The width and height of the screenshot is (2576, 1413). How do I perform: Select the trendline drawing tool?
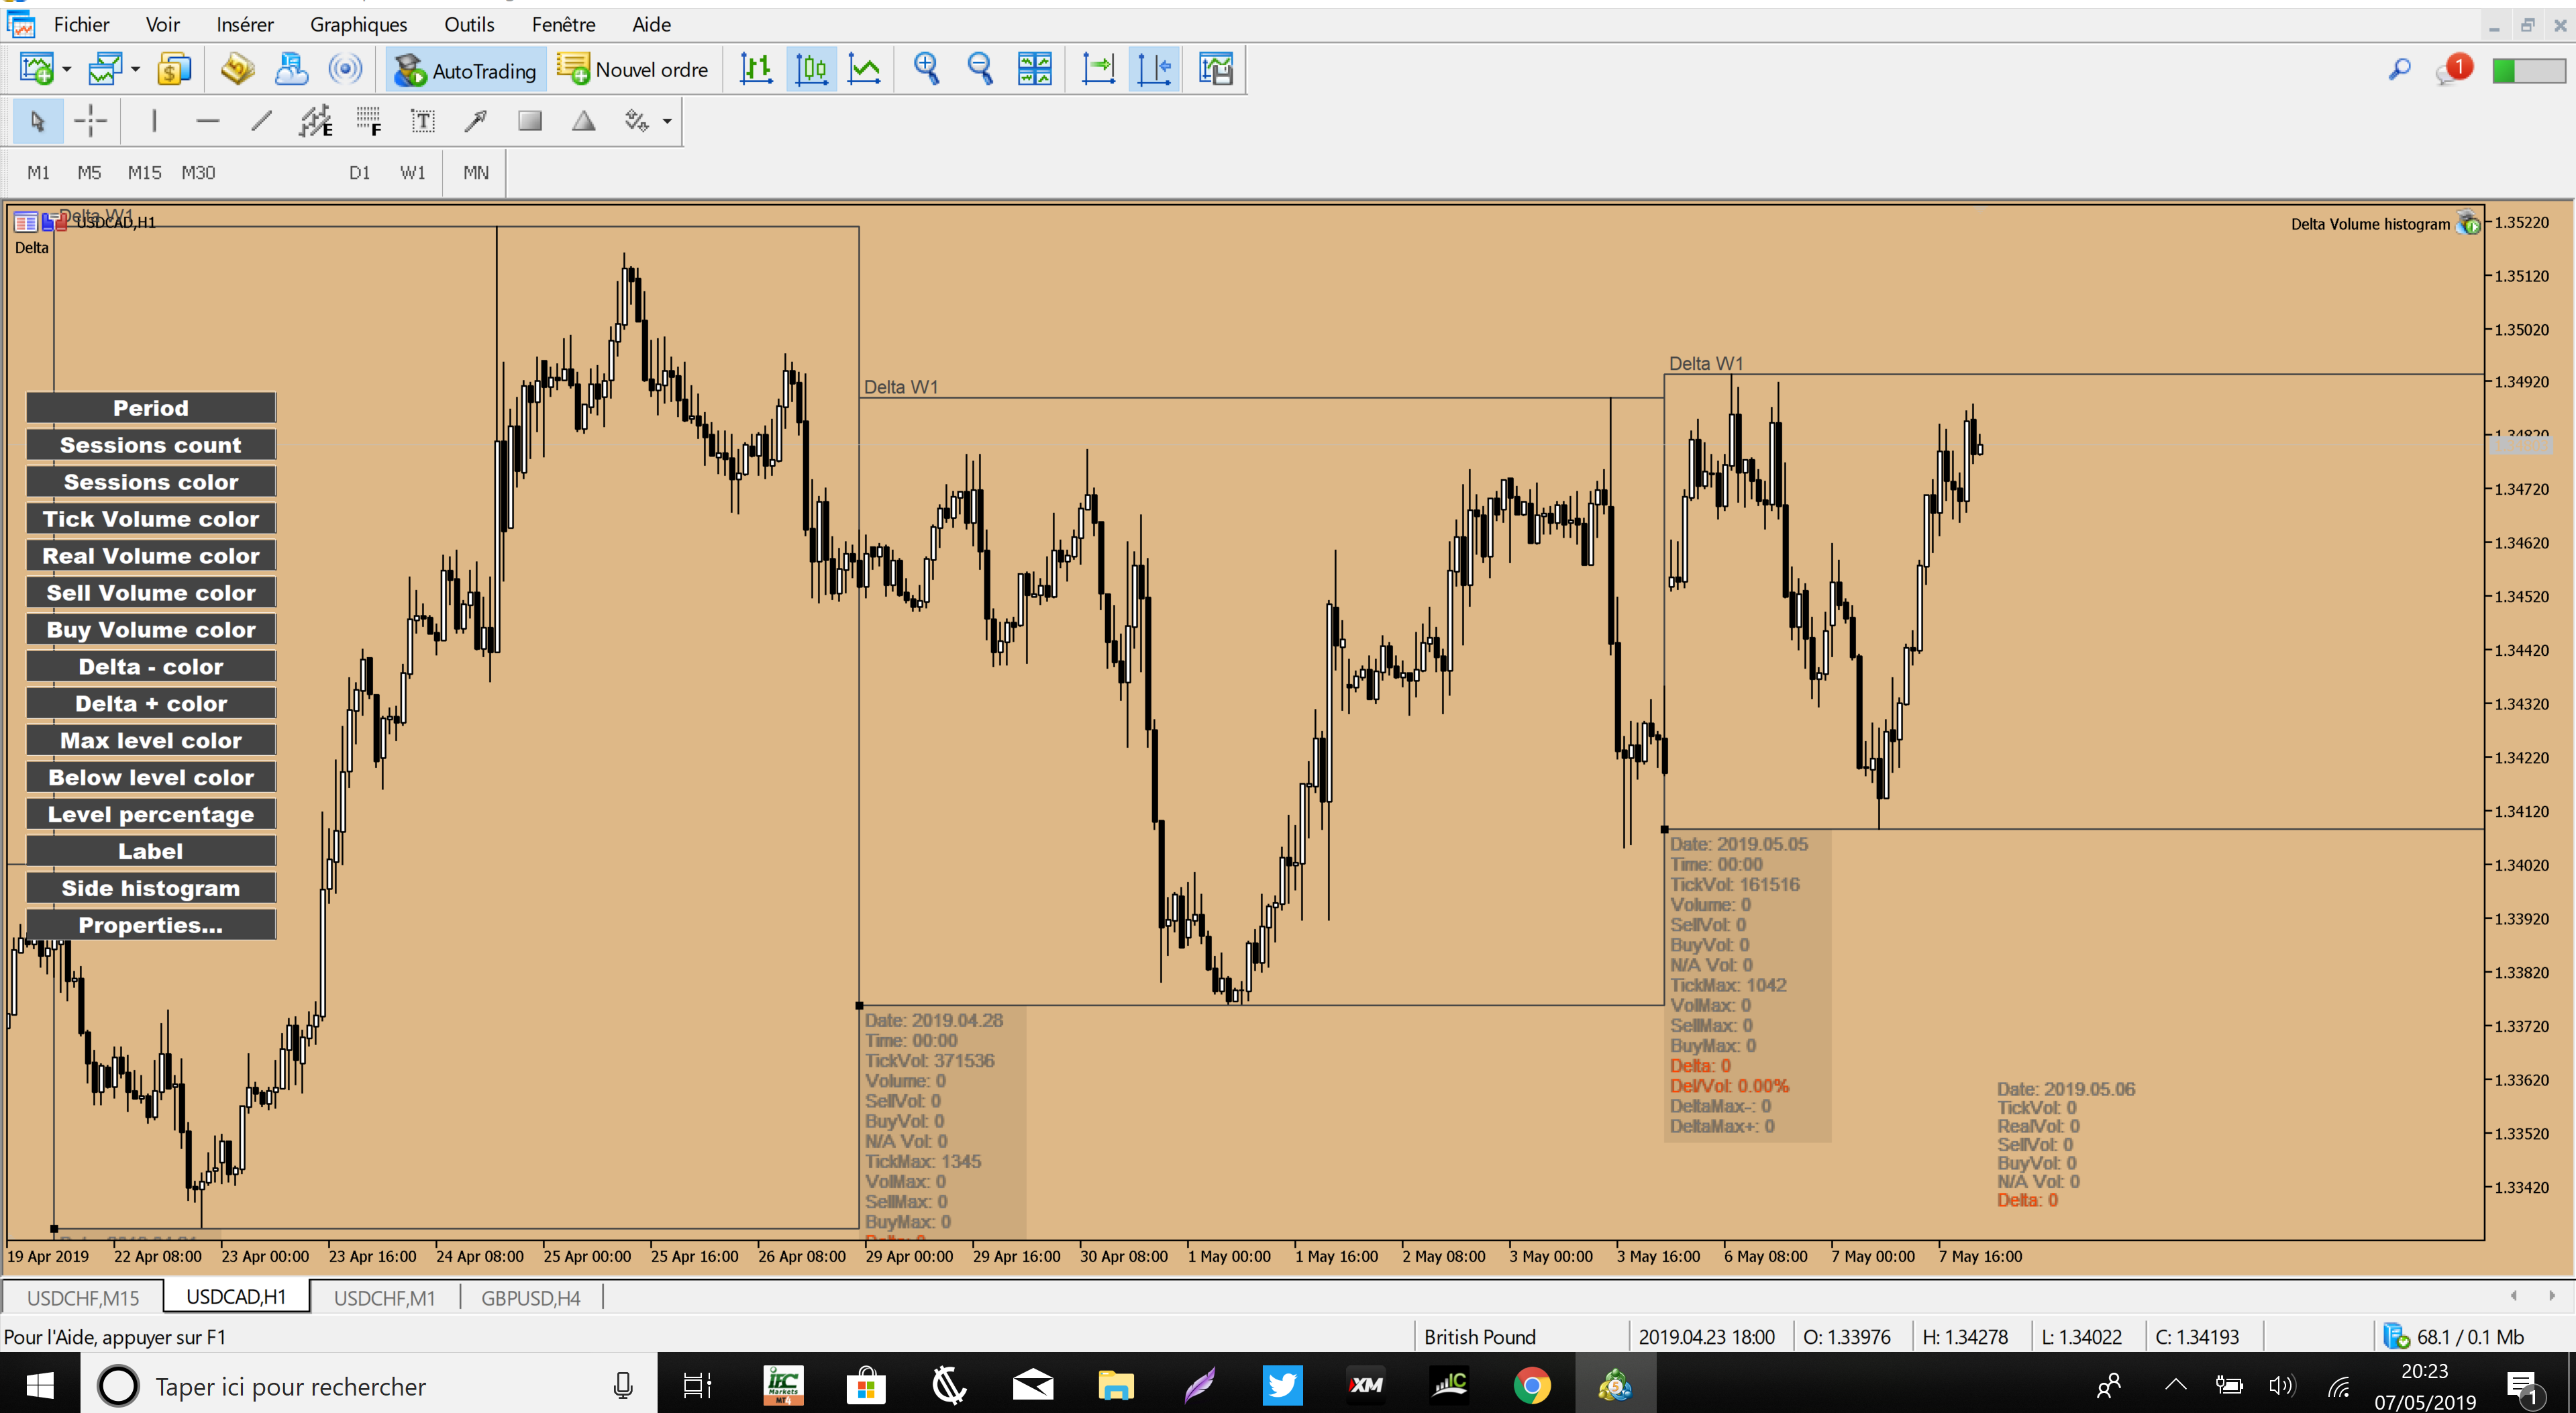(x=261, y=121)
